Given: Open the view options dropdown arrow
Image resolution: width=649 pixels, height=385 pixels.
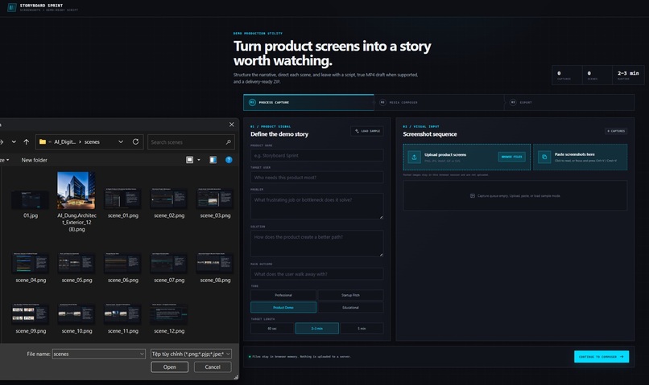Looking at the screenshot, I should (x=199, y=160).
